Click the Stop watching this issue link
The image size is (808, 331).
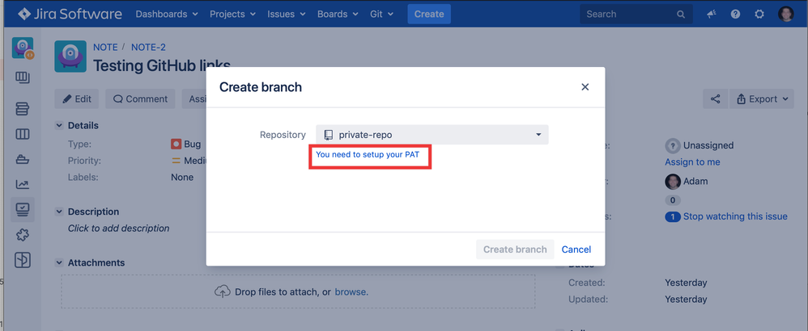[x=735, y=216]
